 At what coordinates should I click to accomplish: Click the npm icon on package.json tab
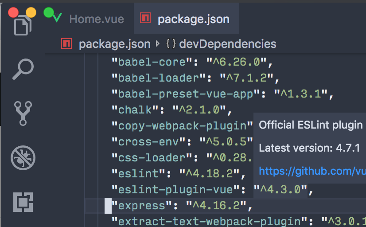point(145,18)
